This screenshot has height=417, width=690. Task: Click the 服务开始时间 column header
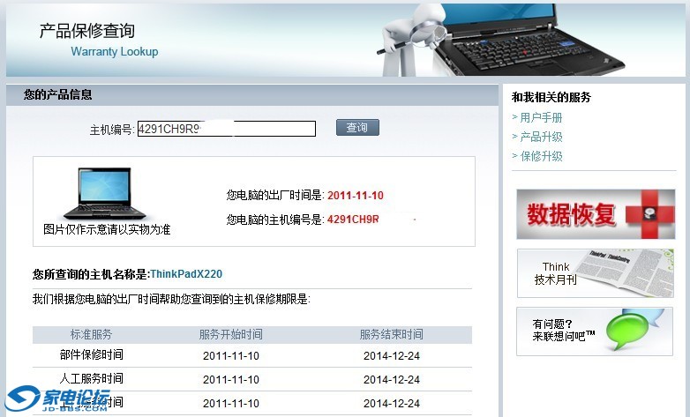coord(231,334)
